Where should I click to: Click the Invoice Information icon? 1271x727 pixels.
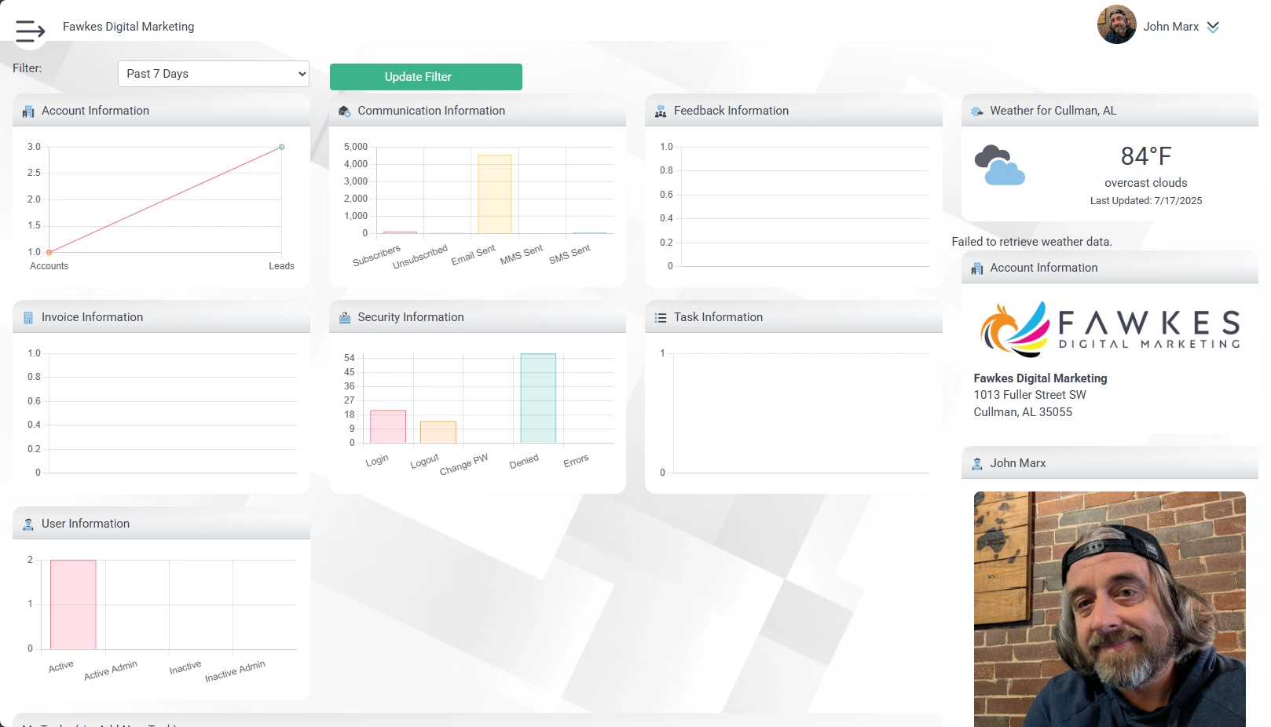tap(28, 318)
